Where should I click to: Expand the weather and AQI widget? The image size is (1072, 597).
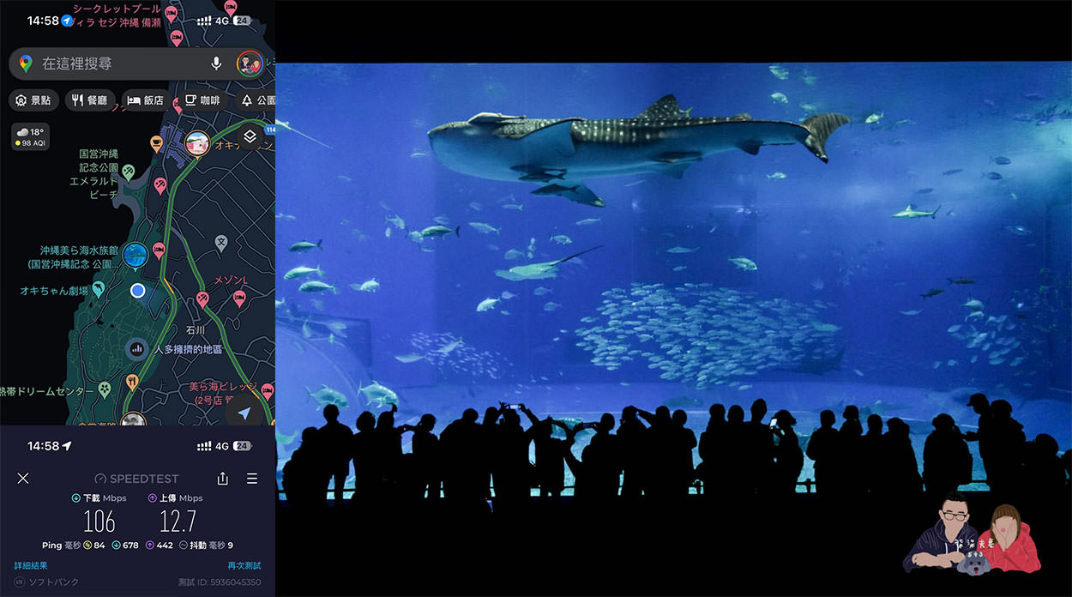(30, 136)
